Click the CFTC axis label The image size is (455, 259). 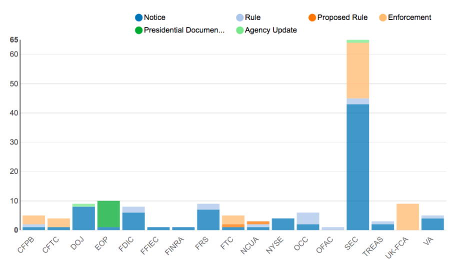[x=51, y=245]
